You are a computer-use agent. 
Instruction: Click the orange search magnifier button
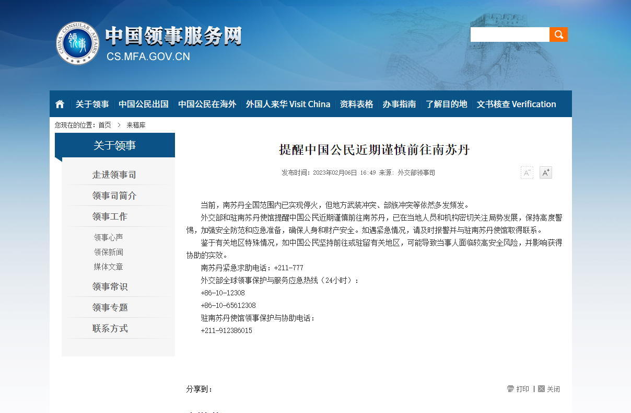[558, 35]
